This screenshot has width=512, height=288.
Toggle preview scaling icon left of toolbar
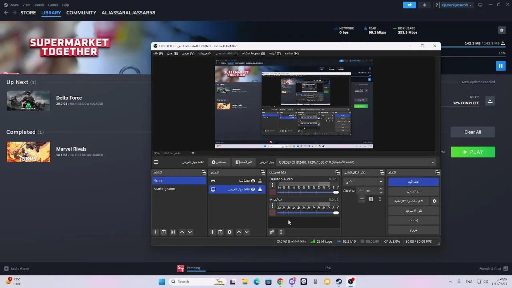pyautogui.click(x=156, y=162)
